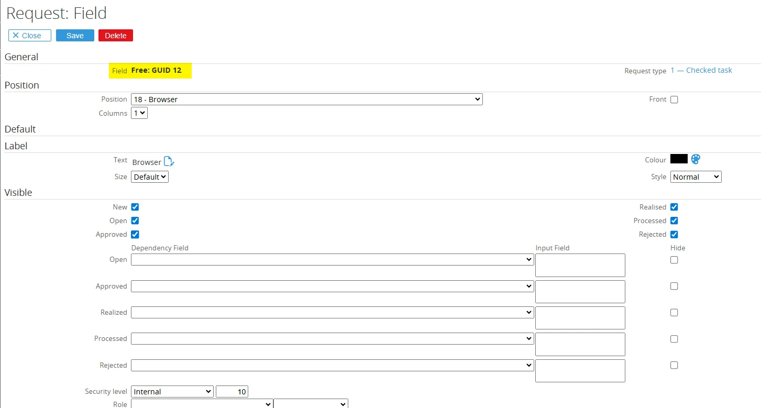Open the label text edit icon beside Browser
Viewport: 761px width, 408px height.
[x=169, y=161]
